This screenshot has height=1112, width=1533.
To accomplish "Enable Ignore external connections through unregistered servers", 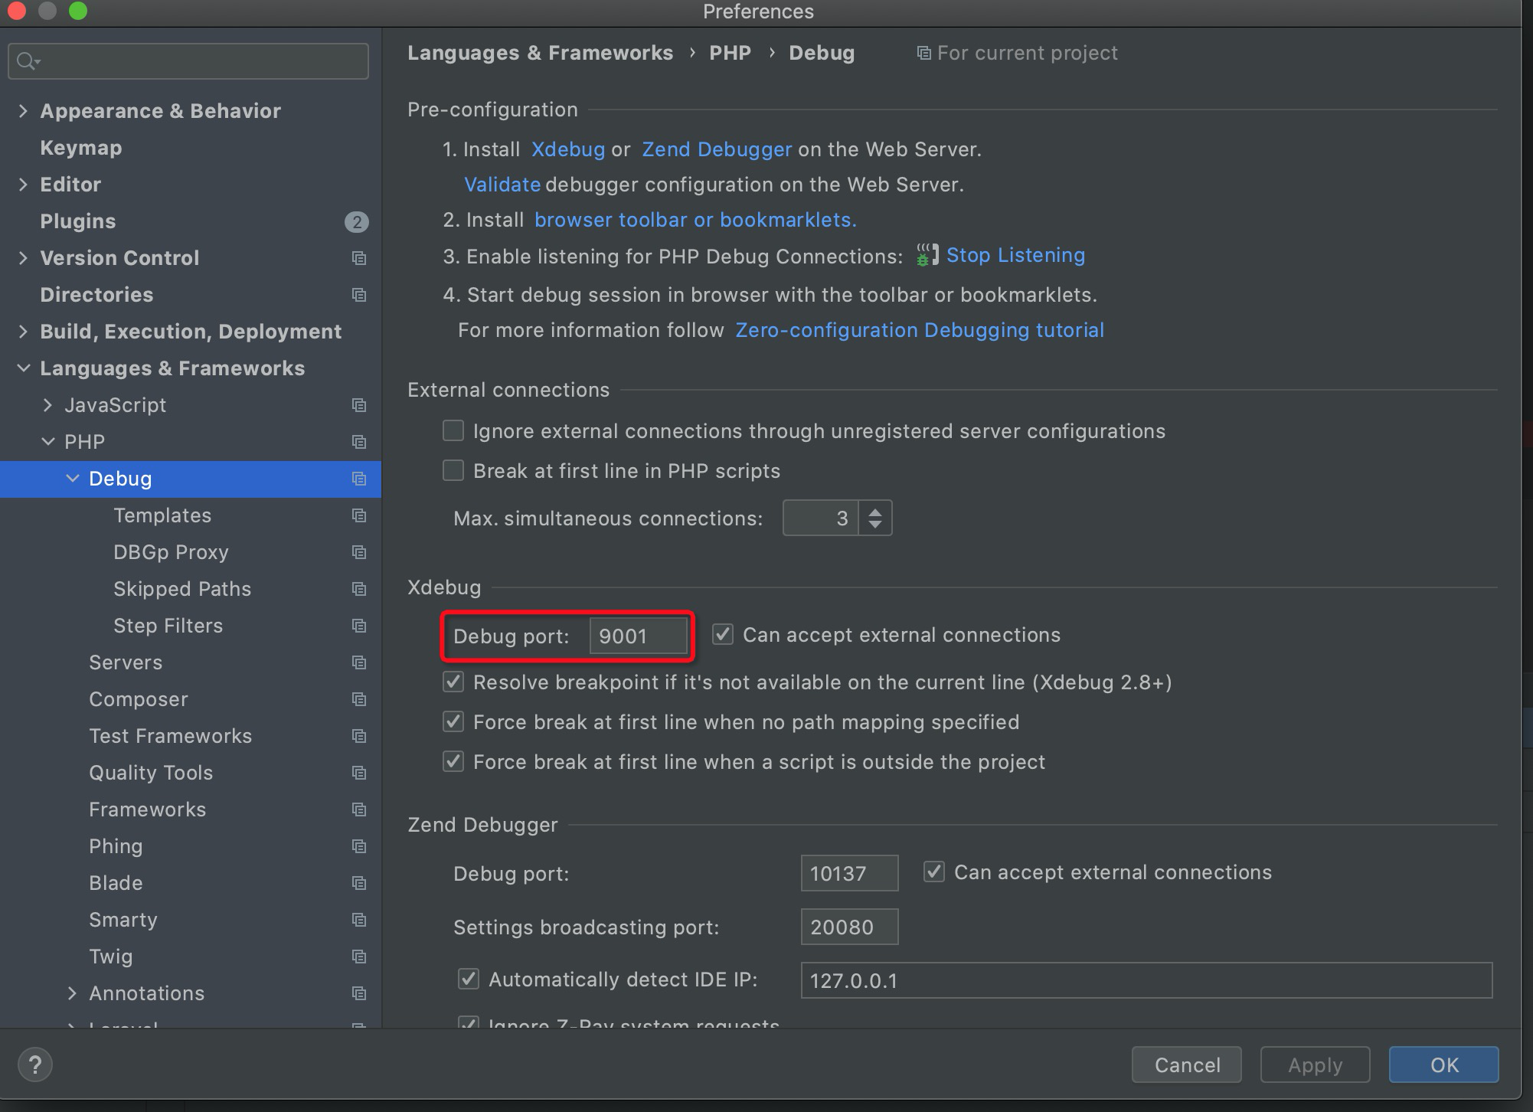I will [x=453, y=430].
